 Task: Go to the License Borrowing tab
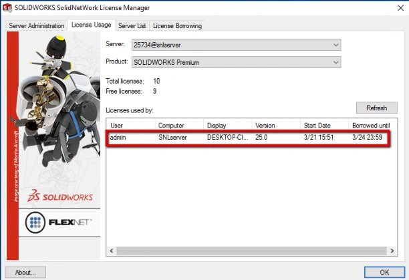(177, 26)
